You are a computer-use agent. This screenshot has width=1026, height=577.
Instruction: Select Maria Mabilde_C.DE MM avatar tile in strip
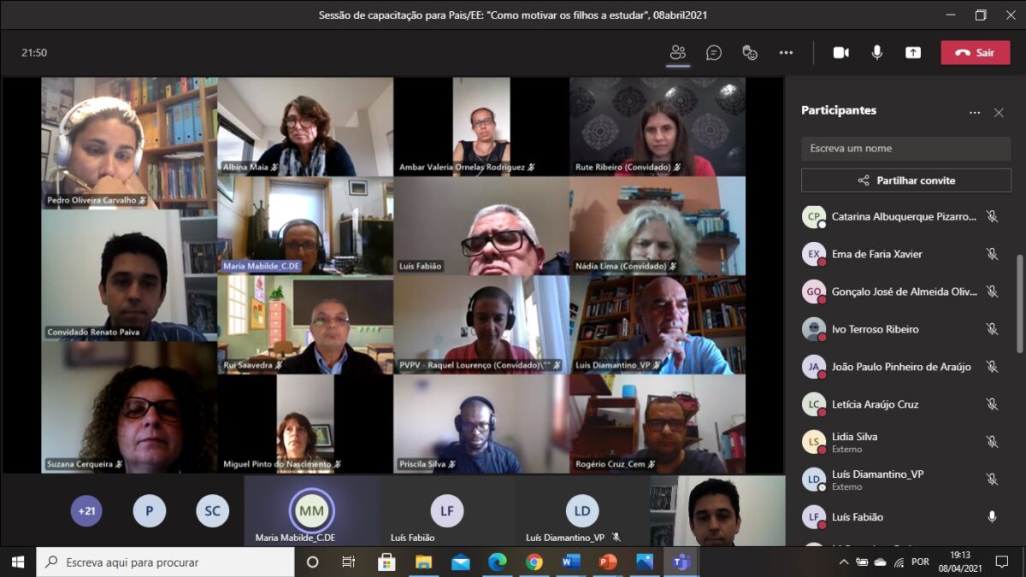click(x=311, y=511)
